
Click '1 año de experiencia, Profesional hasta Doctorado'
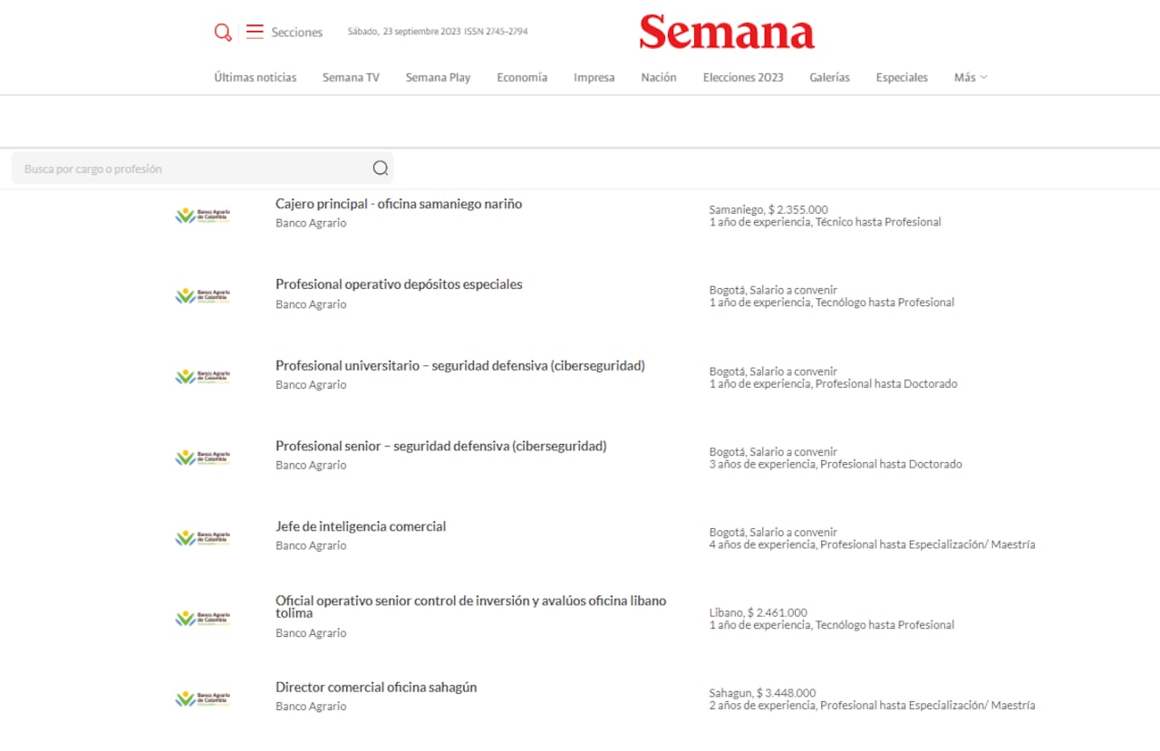833,384
